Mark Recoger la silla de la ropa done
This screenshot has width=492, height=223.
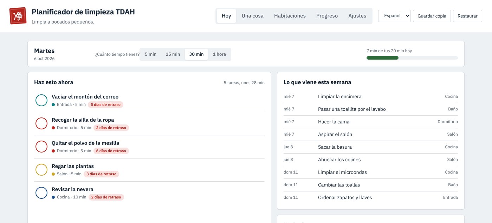[41, 123]
